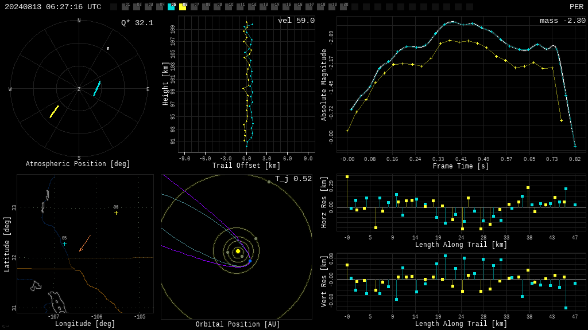Click the vel 59.0 label
588x330 pixels.
tap(296, 21)
